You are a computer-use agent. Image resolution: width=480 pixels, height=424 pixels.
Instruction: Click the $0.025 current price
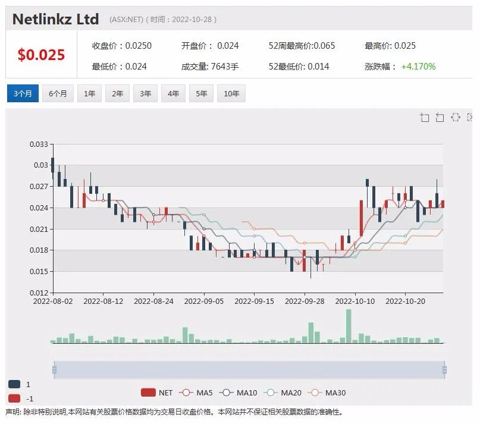pyautogui.click(x=41, y=55)
